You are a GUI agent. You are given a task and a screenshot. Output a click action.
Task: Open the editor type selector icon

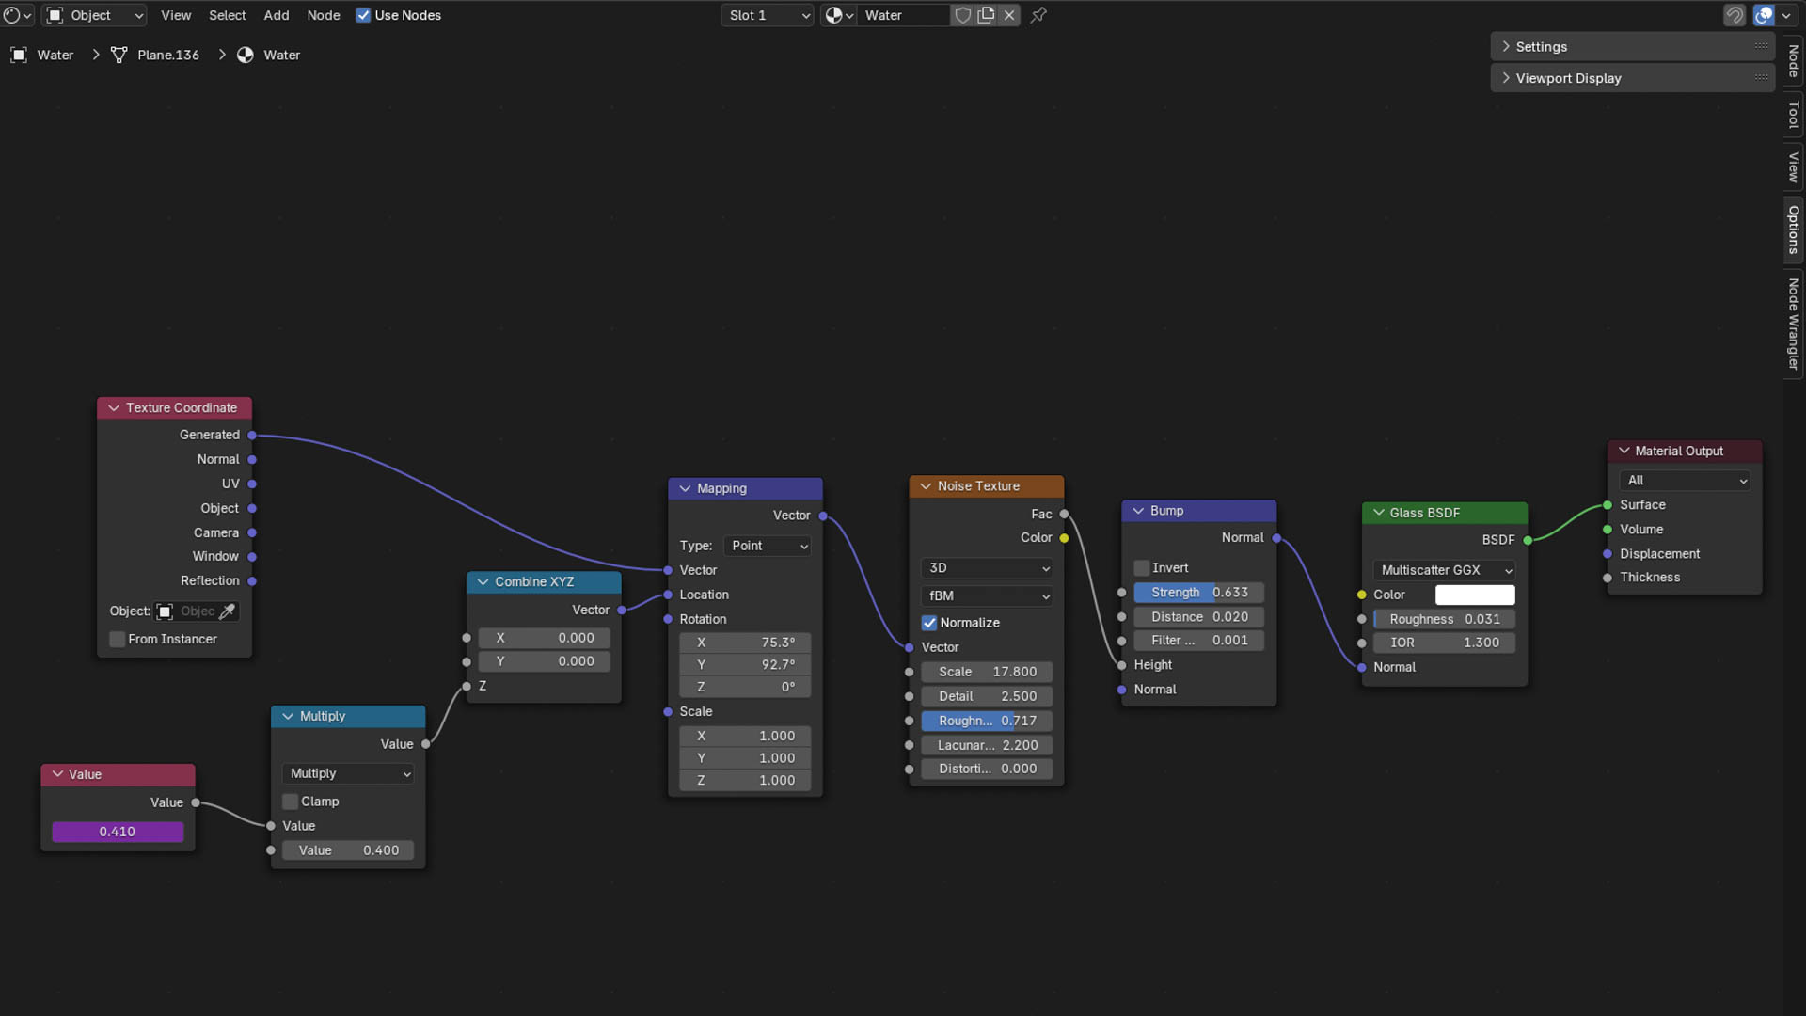coord(17,15)
